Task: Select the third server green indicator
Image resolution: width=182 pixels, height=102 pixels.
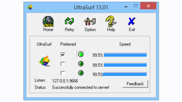Action: pos(81,73)
